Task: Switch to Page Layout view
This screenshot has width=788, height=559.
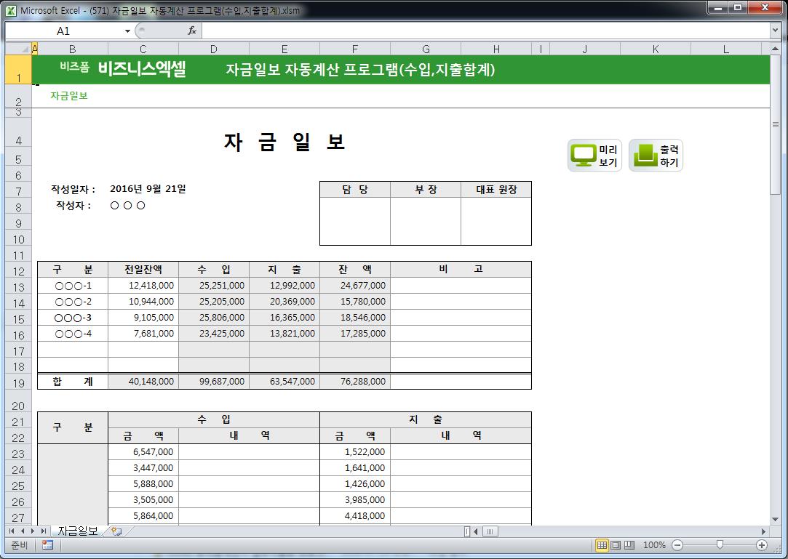Action: (616, 544)
